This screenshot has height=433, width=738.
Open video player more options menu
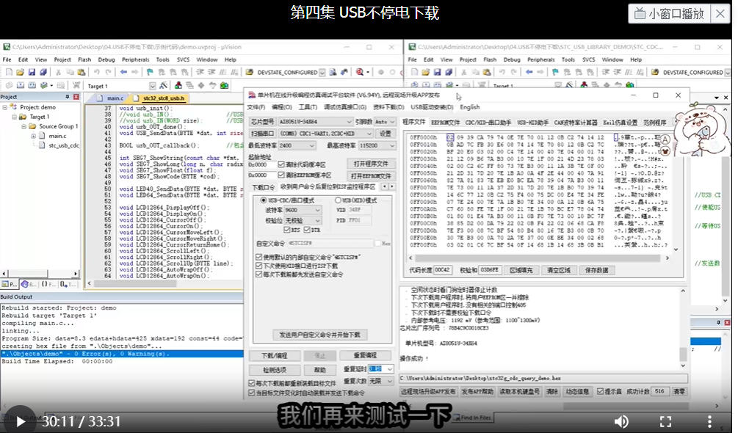coord(709,421)
